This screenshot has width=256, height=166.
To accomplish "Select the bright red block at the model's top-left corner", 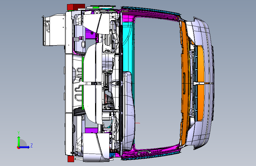I will pos(70,7).
